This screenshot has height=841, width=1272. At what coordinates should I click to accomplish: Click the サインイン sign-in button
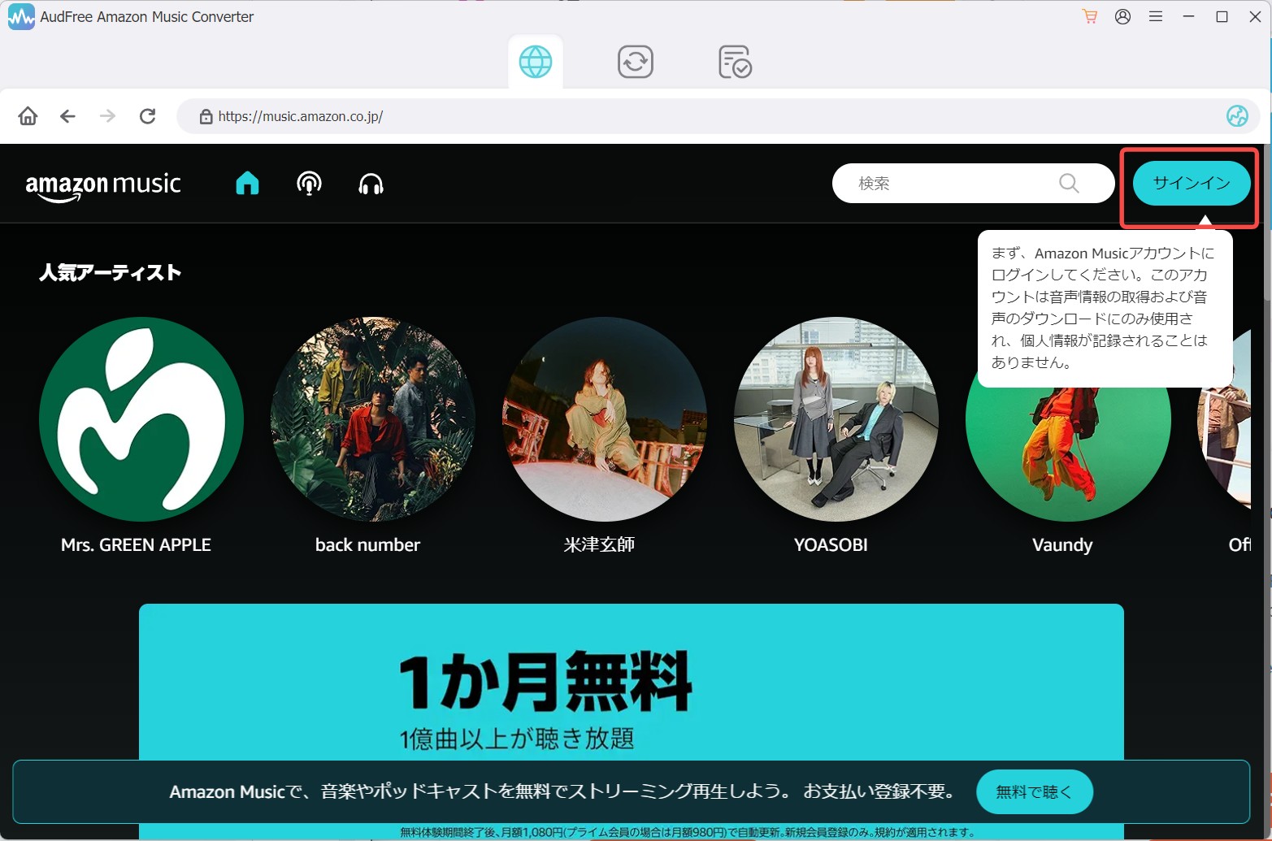tap(1192, 183)
